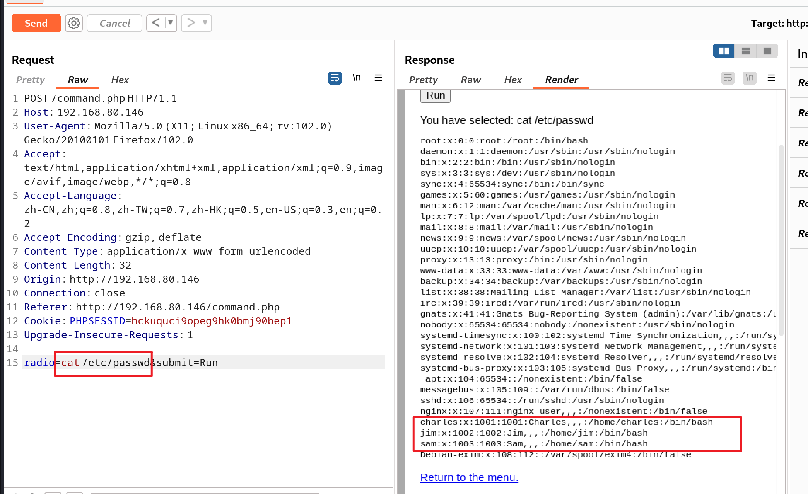808x494 pixels.
Task: Switch Response view to Hex tab
Action: coord(513,80)
